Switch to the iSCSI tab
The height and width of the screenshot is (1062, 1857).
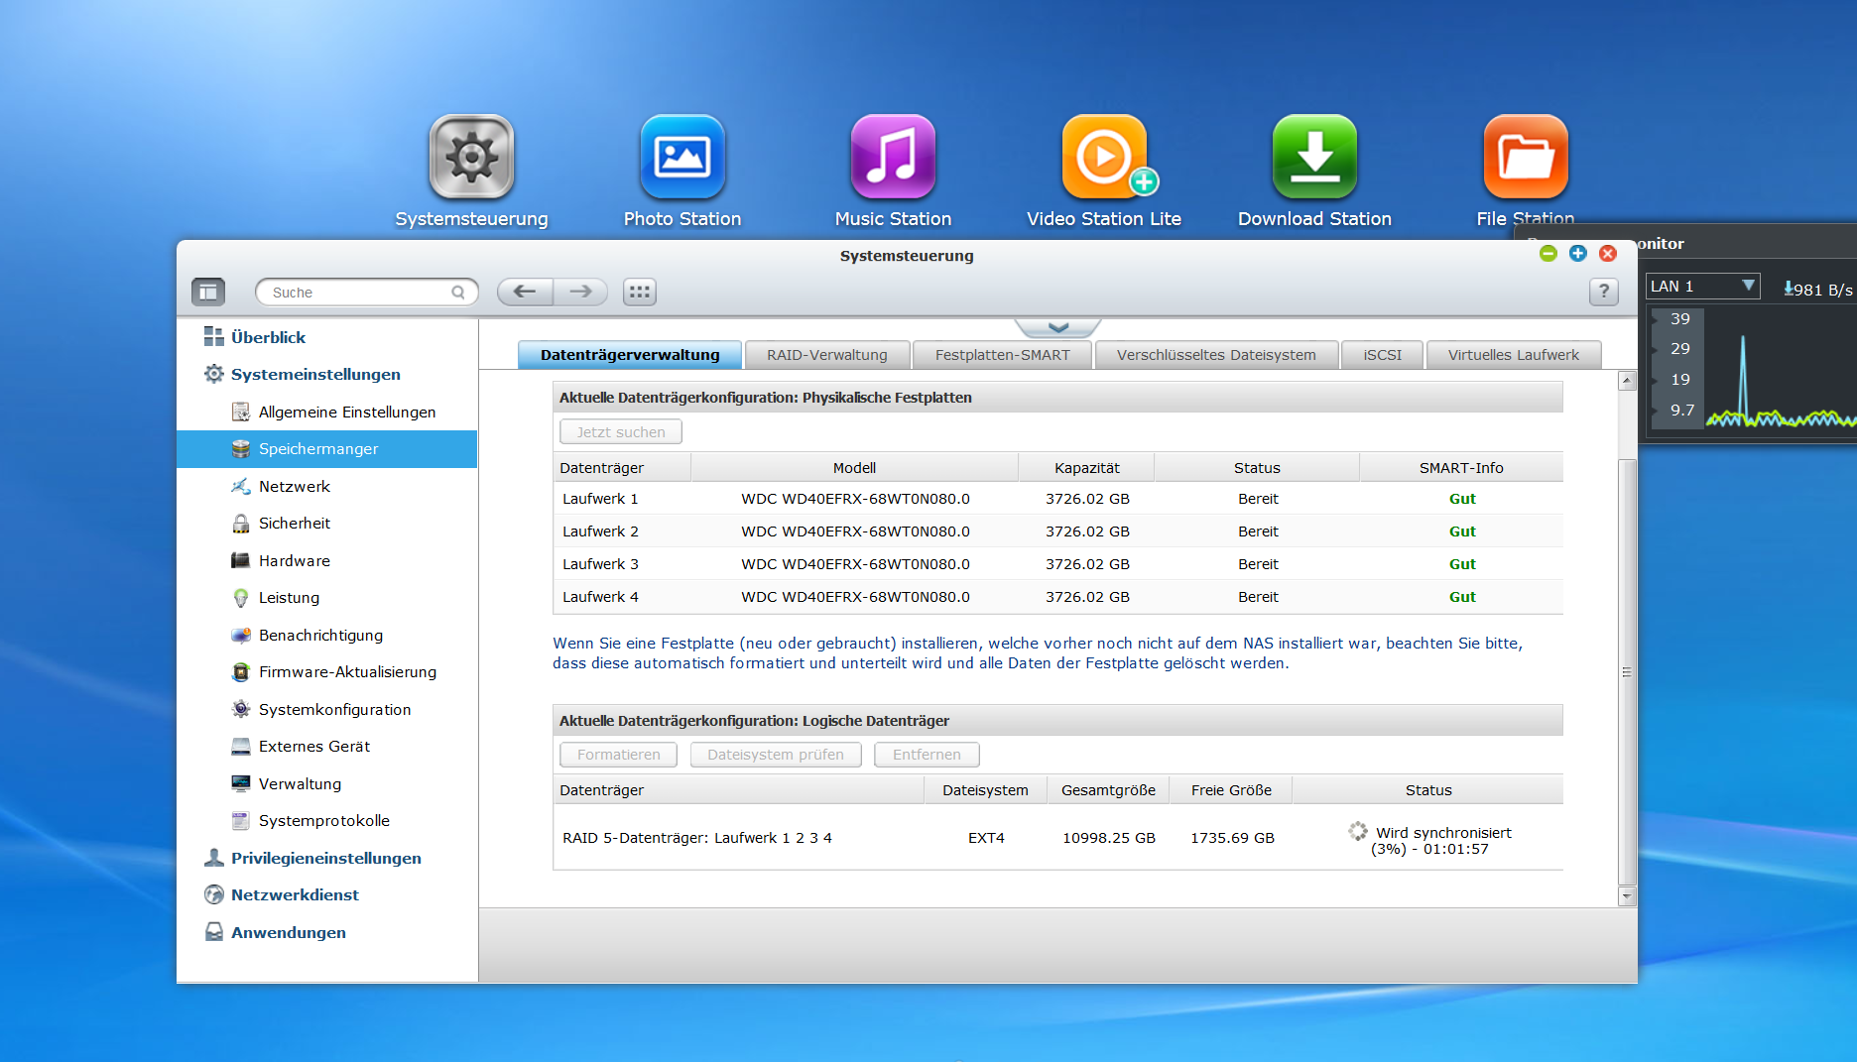pos(1383,355)
